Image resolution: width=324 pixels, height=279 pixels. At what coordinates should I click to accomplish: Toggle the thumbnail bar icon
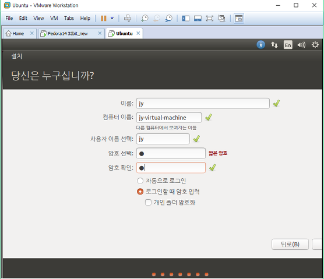point(198,19)
